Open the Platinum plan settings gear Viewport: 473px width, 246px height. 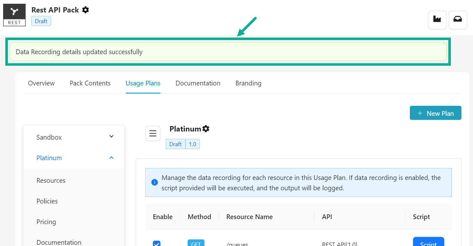(x=206, y=128)
